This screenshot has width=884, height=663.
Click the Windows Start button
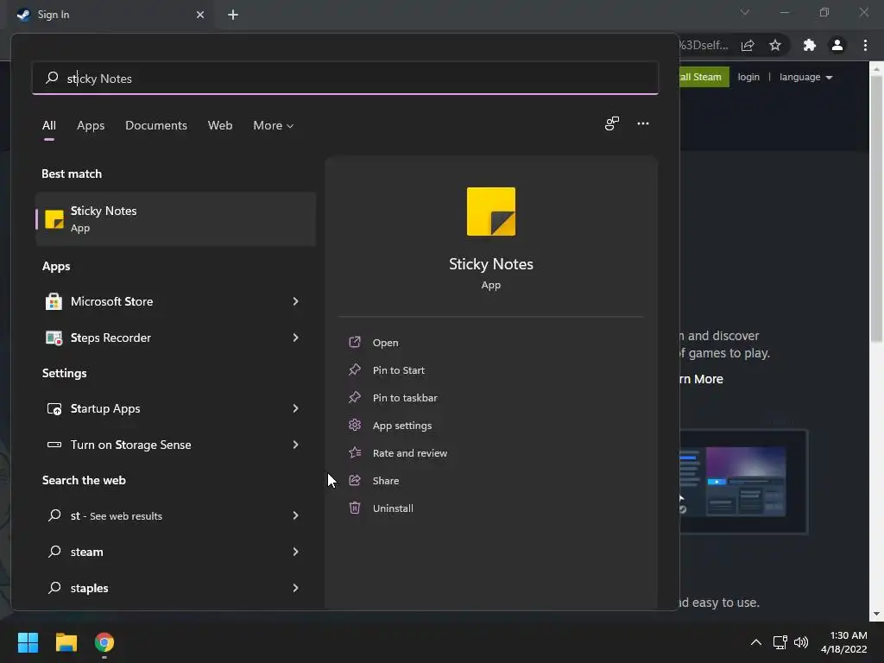point(28,642)
